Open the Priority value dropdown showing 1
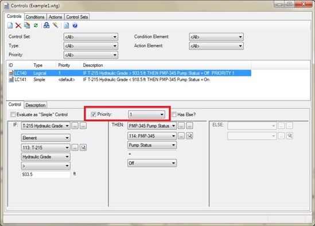The width and height of the screenshot is (315, 226). [146, 114]
